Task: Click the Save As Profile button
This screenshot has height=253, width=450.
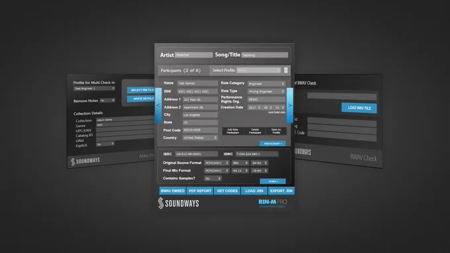Action: tap(276, 131)
